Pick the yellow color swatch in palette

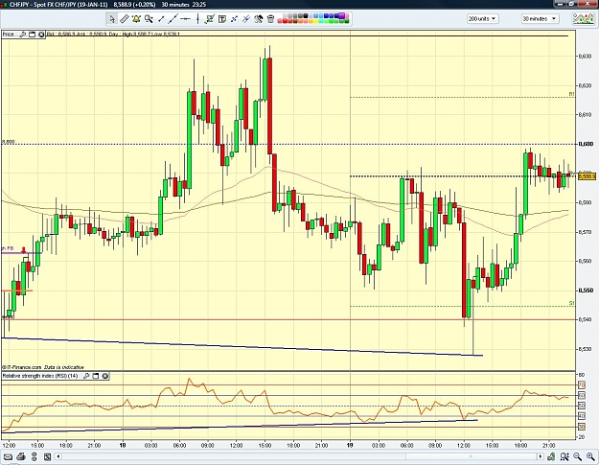(315, 21)
